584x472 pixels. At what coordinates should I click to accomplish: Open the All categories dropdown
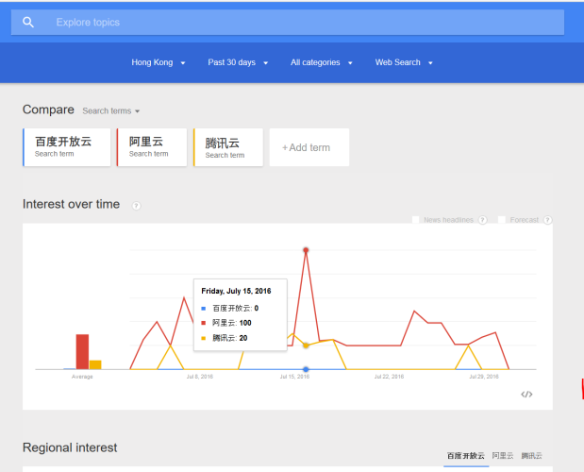(322, 62)
